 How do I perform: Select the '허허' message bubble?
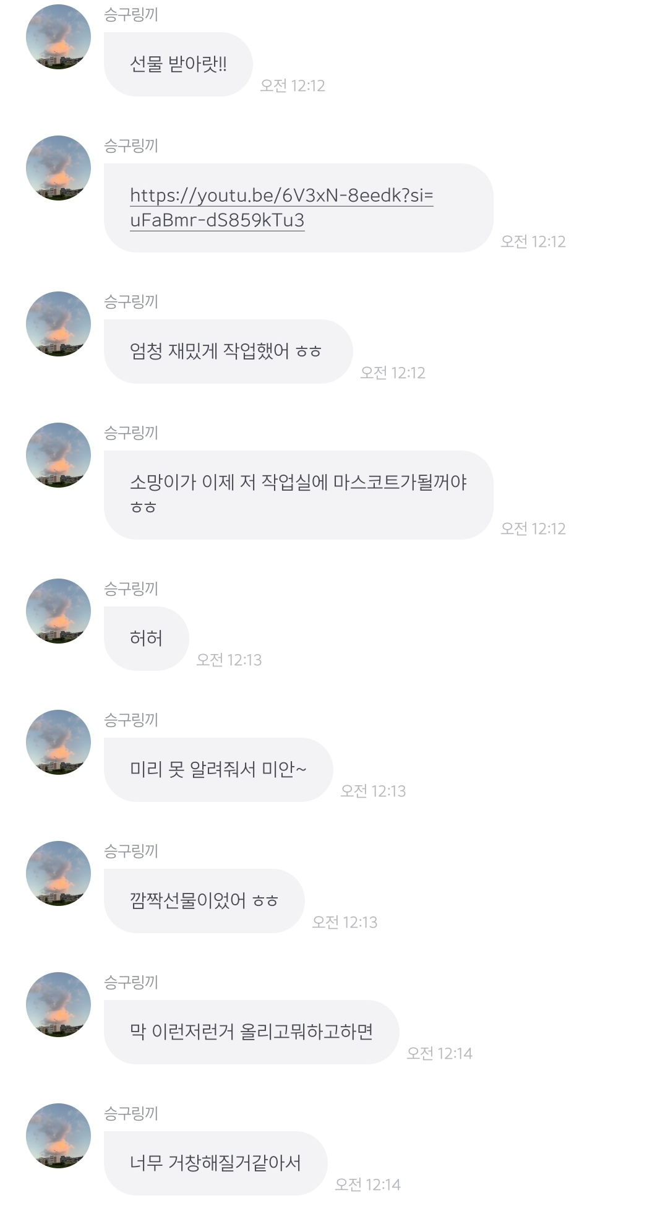pos(146,639)
